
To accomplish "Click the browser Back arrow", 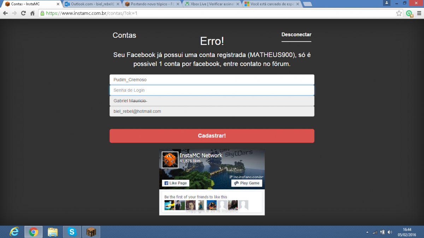I will click(5, 13).
